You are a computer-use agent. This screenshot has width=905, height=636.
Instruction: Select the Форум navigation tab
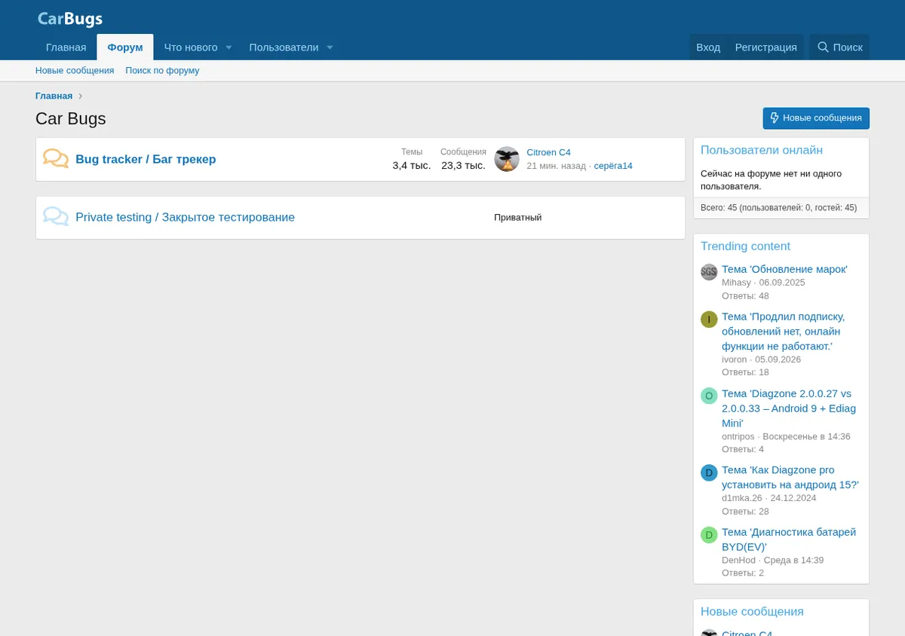(x=125, y=47)
